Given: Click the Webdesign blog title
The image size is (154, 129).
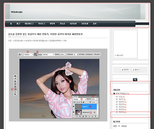Looking at the screenshot, I should click(17, 12).
